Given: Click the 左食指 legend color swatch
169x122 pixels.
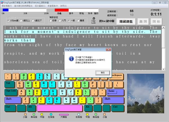Looking at the screenshot, I should (x=51, y=114).
